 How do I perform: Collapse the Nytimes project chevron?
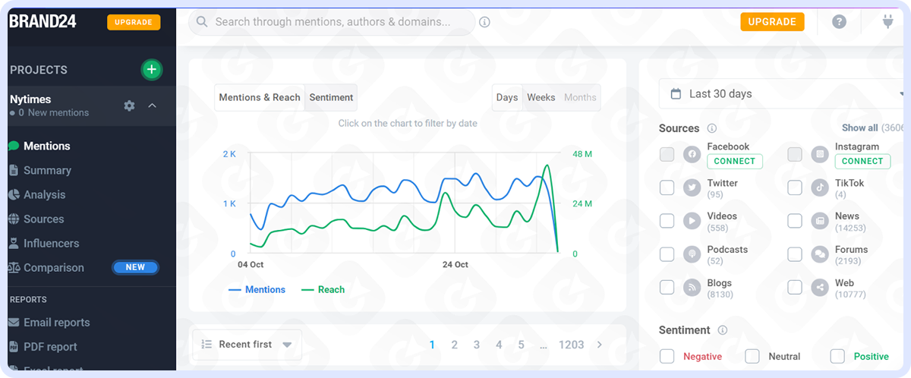152,106
